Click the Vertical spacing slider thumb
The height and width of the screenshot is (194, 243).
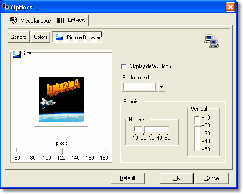tap(198, 125)
